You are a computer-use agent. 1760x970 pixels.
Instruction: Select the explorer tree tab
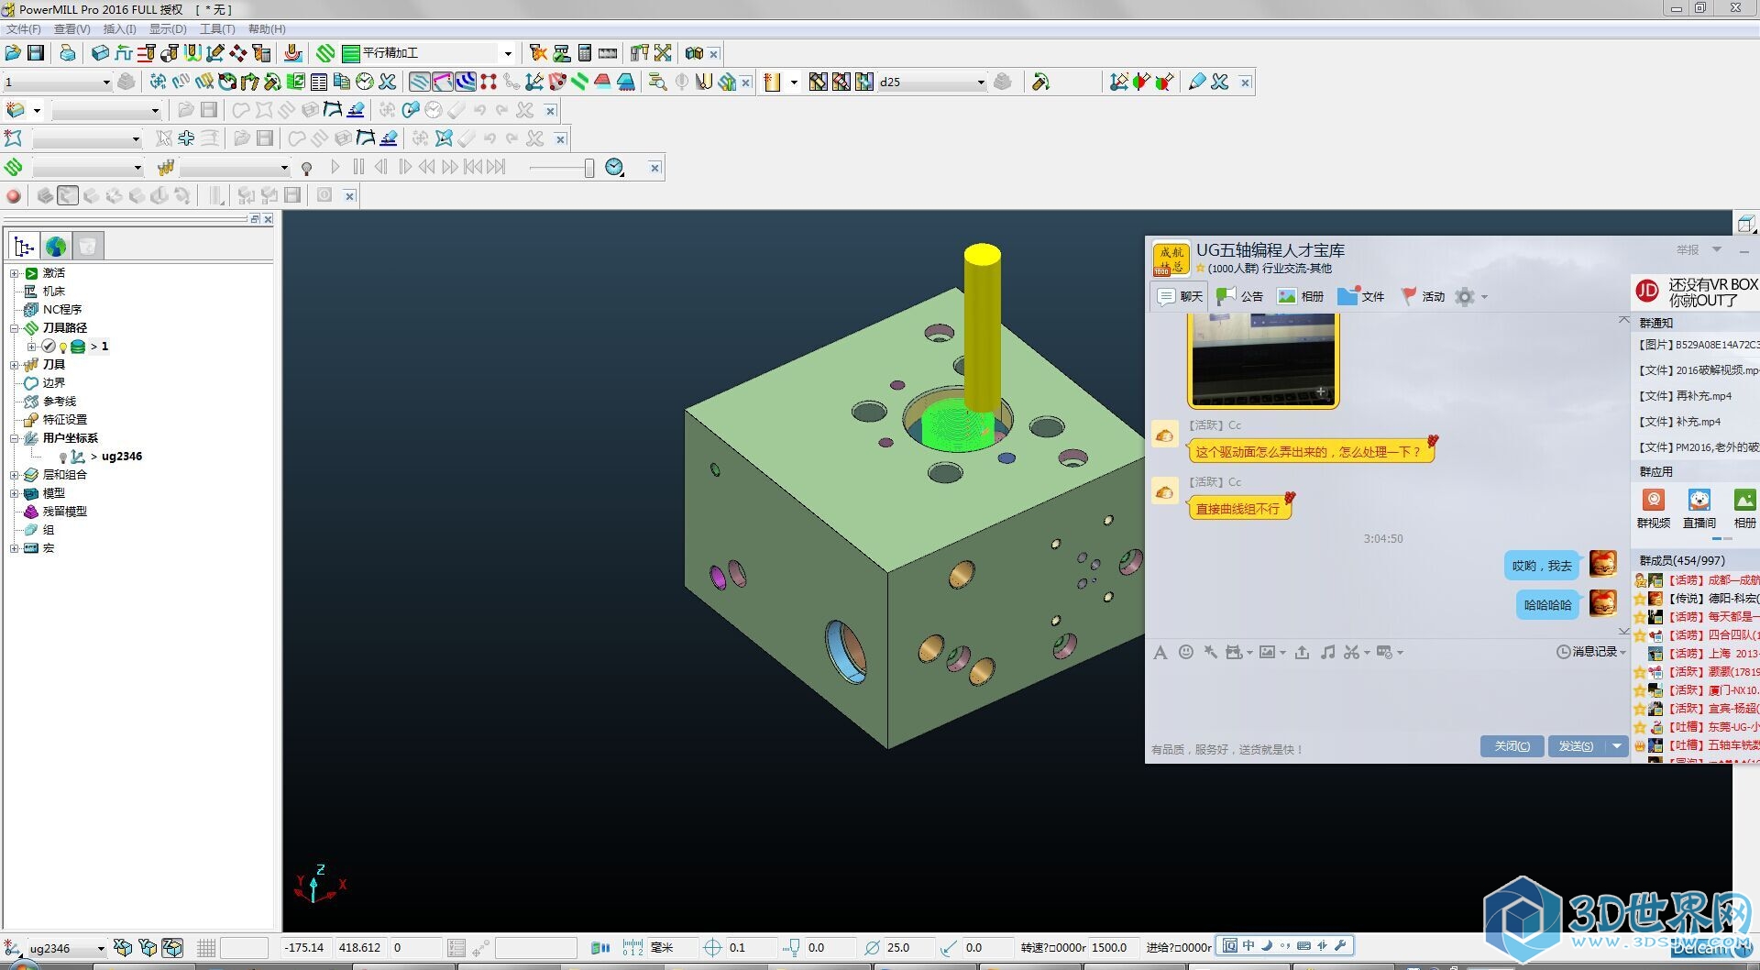(24, 247)
